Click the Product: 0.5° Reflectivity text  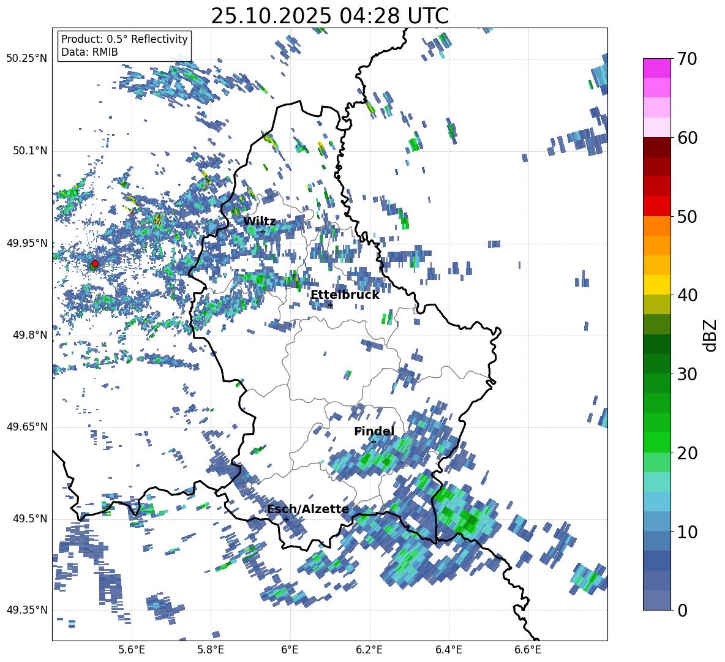click(124, 39)
